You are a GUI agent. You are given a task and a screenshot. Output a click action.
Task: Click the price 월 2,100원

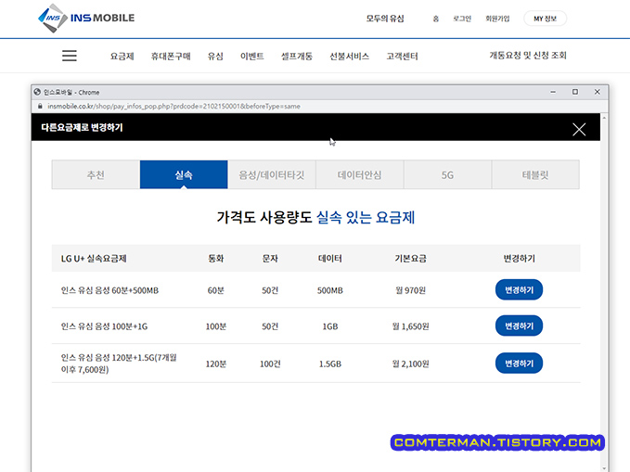[x=410, y=364]
